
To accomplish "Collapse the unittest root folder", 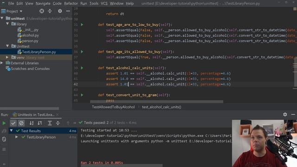I will click(x=2, y=19).
